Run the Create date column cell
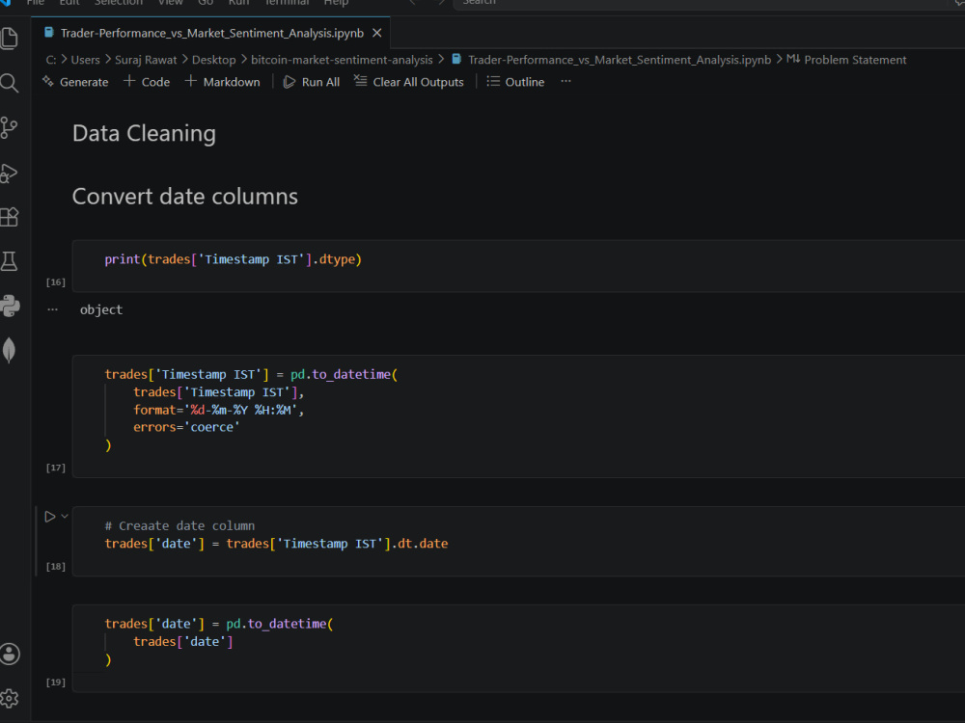The image size is (965, 723). [50, 517]
